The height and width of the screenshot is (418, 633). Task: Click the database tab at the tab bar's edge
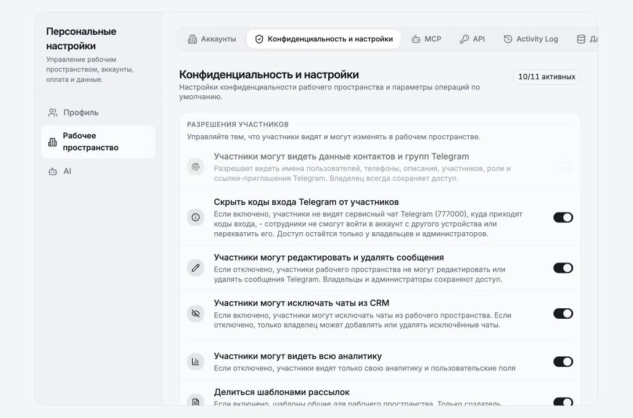point(585,39)
